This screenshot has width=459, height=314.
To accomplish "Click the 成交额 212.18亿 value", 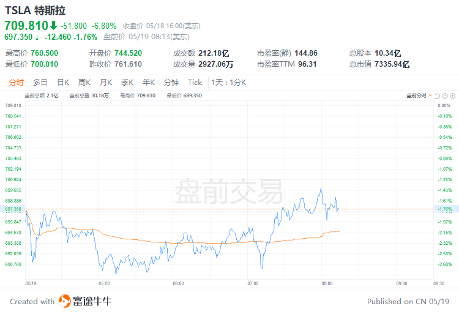I will [214, 53].
